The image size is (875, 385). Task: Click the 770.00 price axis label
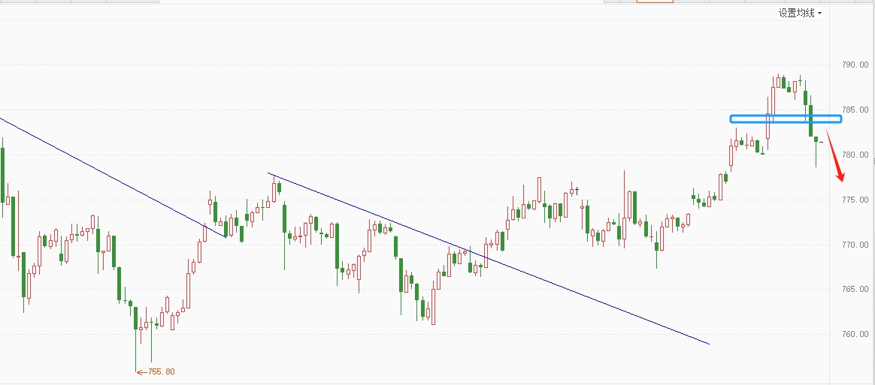pyautogui.click(x=854, y=245)
